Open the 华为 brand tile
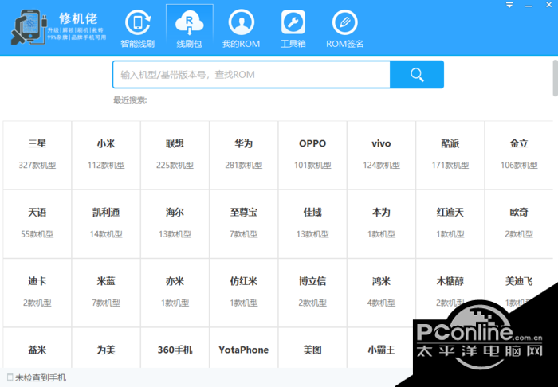Screen dimensions: 558x387 point(244,155)
